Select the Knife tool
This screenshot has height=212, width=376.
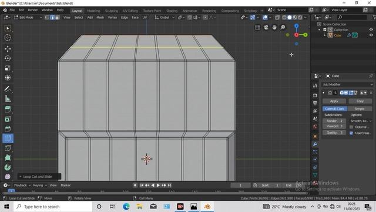point(8,148)
